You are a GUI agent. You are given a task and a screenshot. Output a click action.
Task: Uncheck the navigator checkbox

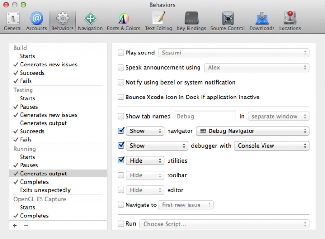(121, 130)
